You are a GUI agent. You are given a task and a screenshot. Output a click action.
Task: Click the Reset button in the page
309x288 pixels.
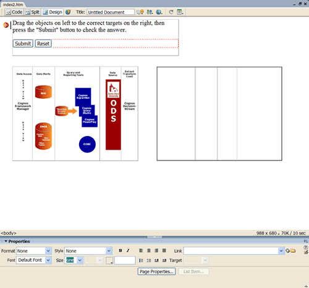tap(43, 44)
